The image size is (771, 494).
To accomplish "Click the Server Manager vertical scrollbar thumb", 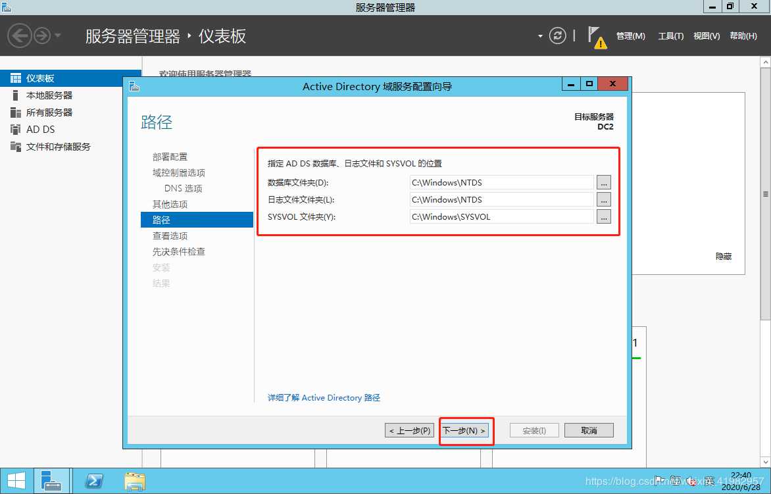I will [766, 194].
